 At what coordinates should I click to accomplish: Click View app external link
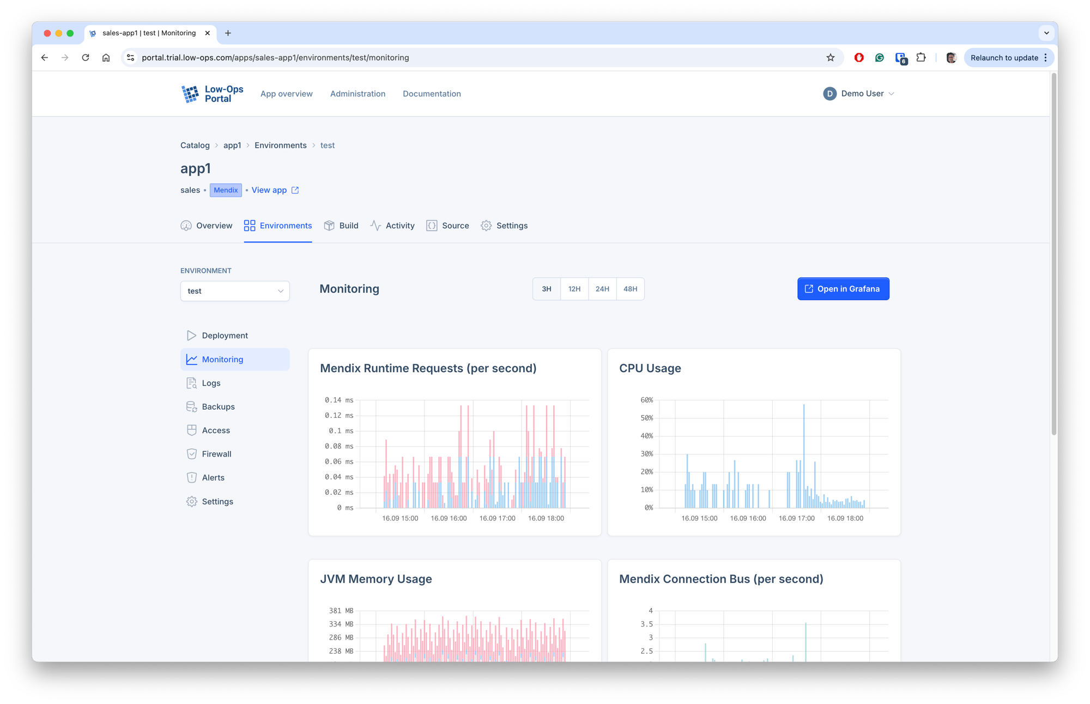275,190
